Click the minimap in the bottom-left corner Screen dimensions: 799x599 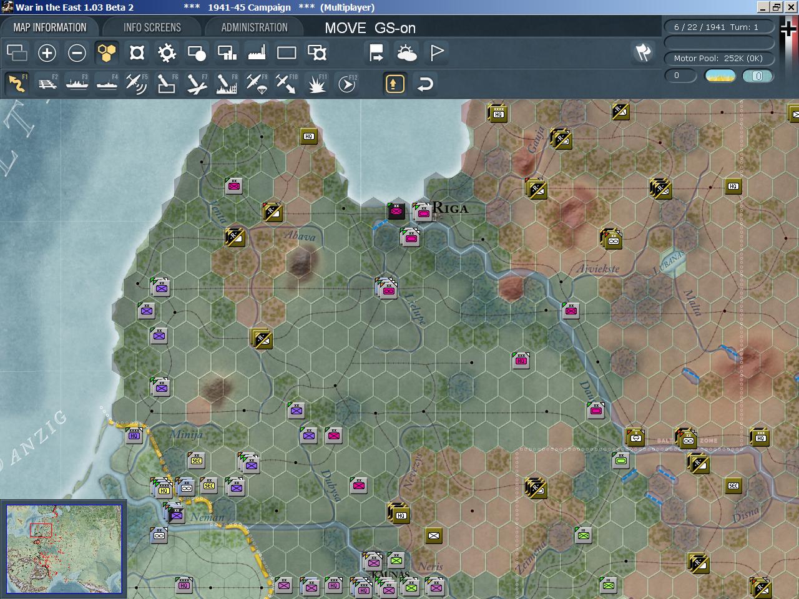tap(64, 549)
